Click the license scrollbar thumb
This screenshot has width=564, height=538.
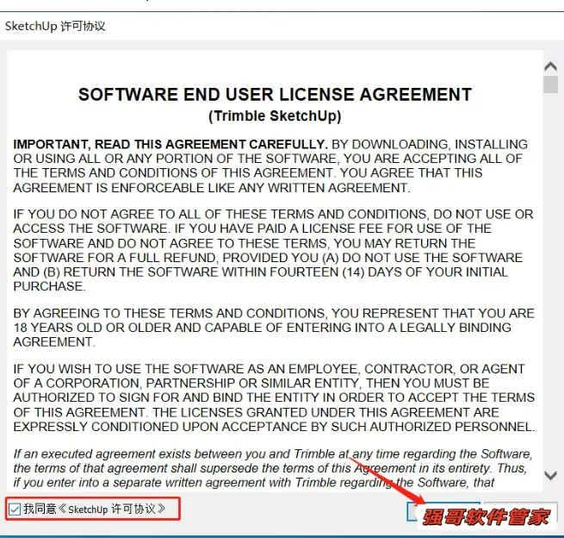[550, 84]
